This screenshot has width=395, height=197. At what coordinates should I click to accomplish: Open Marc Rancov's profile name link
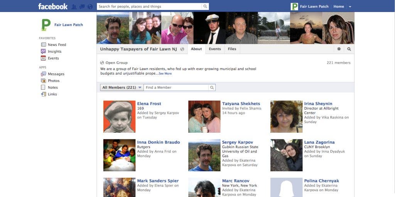coord(236,181)
